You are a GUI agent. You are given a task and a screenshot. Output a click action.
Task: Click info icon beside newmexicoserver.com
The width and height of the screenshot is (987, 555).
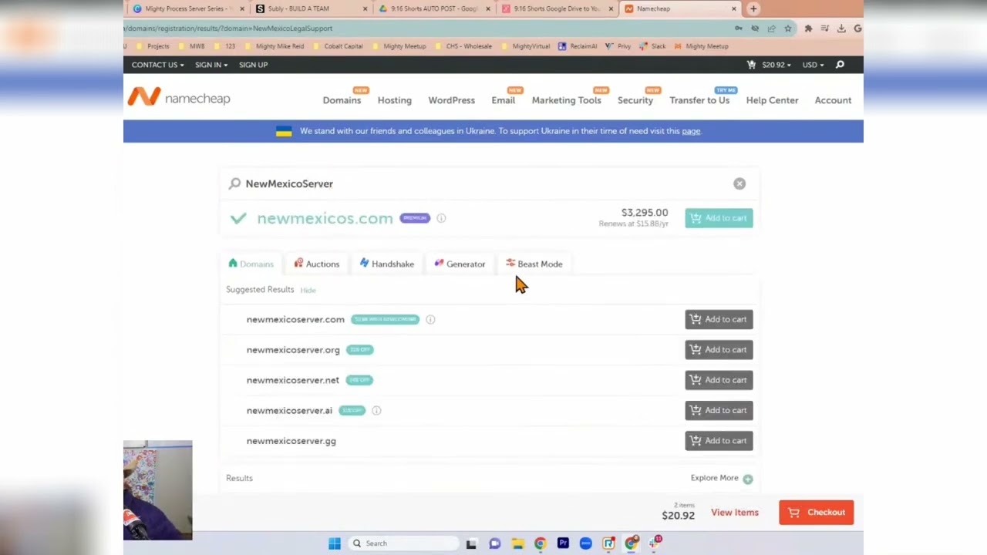tap(430, 319)
